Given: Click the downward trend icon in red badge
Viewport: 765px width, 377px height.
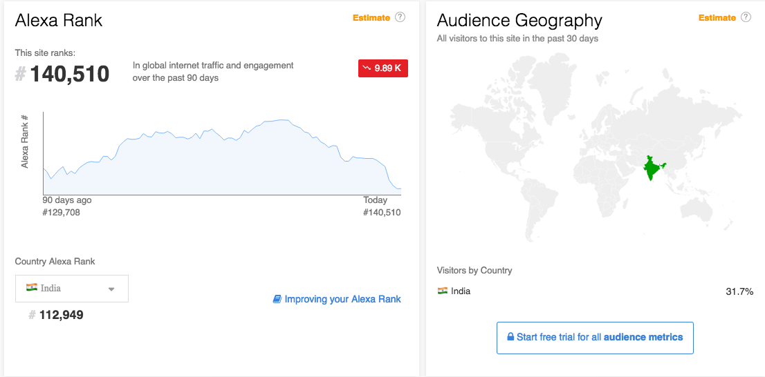Looking at the screenshot, I should coord(367,68).
